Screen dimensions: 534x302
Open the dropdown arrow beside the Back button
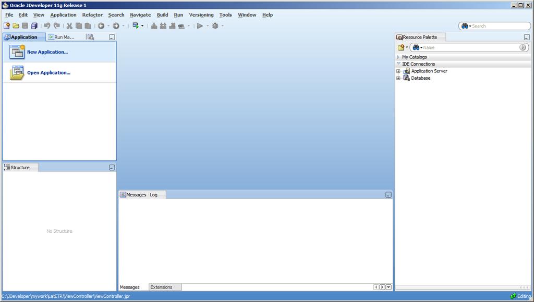click(108, 26)
